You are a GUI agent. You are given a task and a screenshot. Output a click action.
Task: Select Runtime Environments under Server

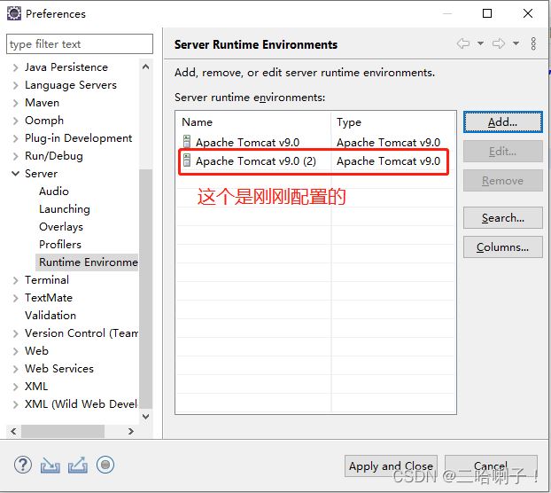point(88,262)
